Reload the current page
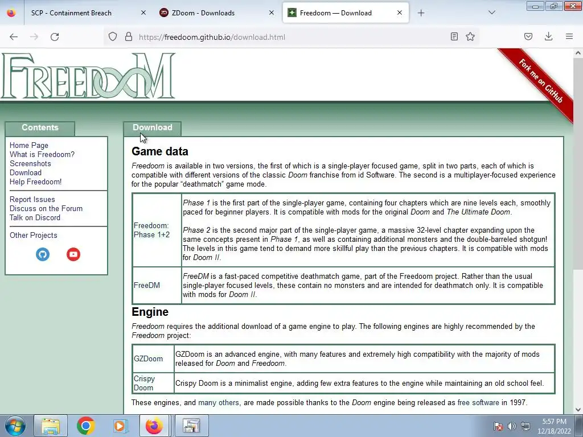 [55, 37]
